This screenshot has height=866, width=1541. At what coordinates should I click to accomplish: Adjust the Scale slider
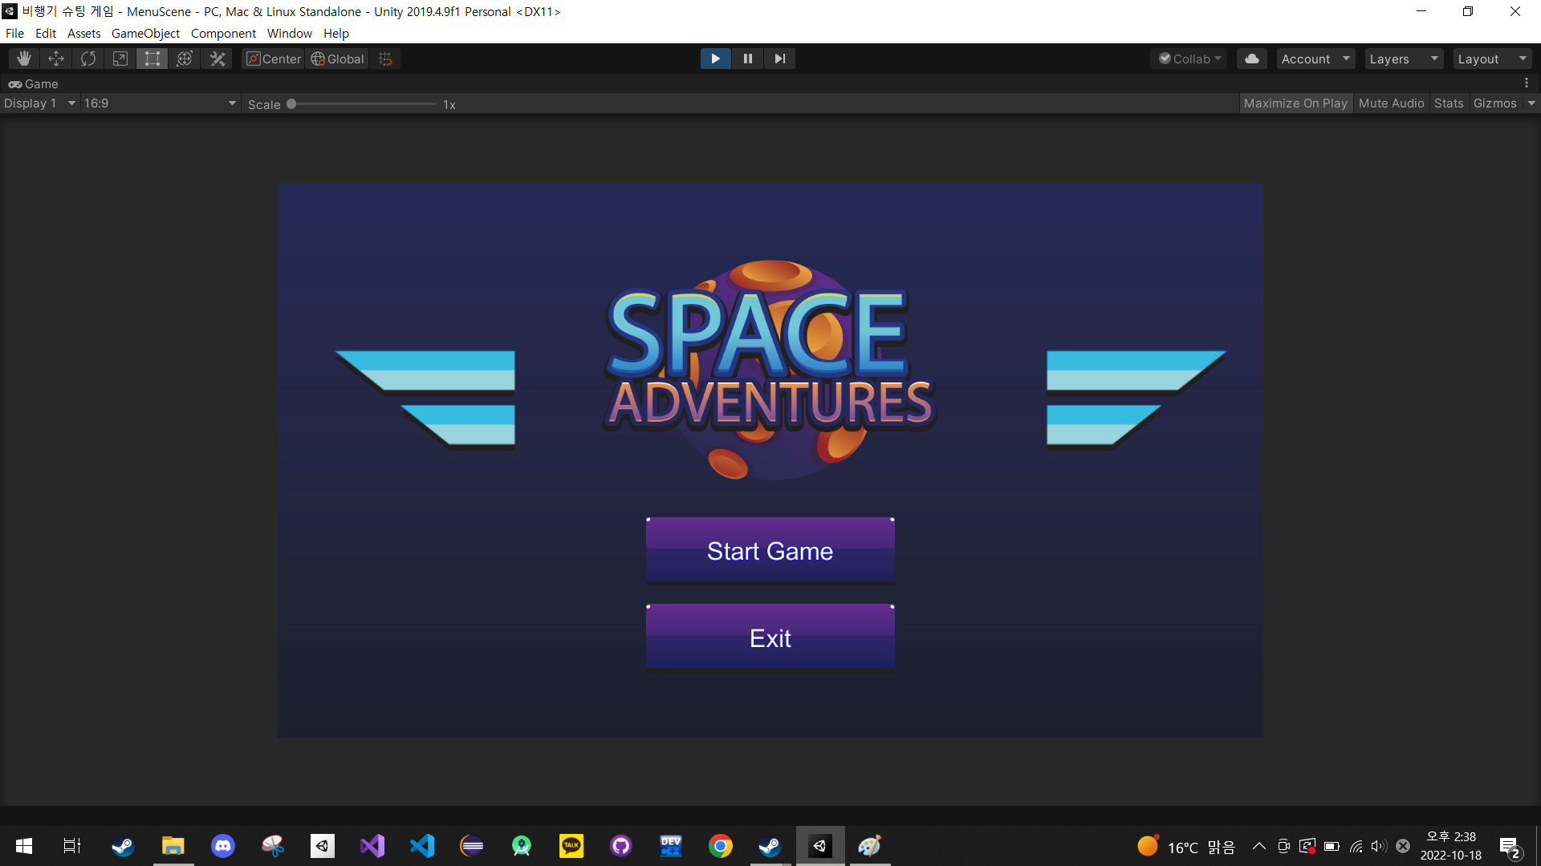coord(291,103)
